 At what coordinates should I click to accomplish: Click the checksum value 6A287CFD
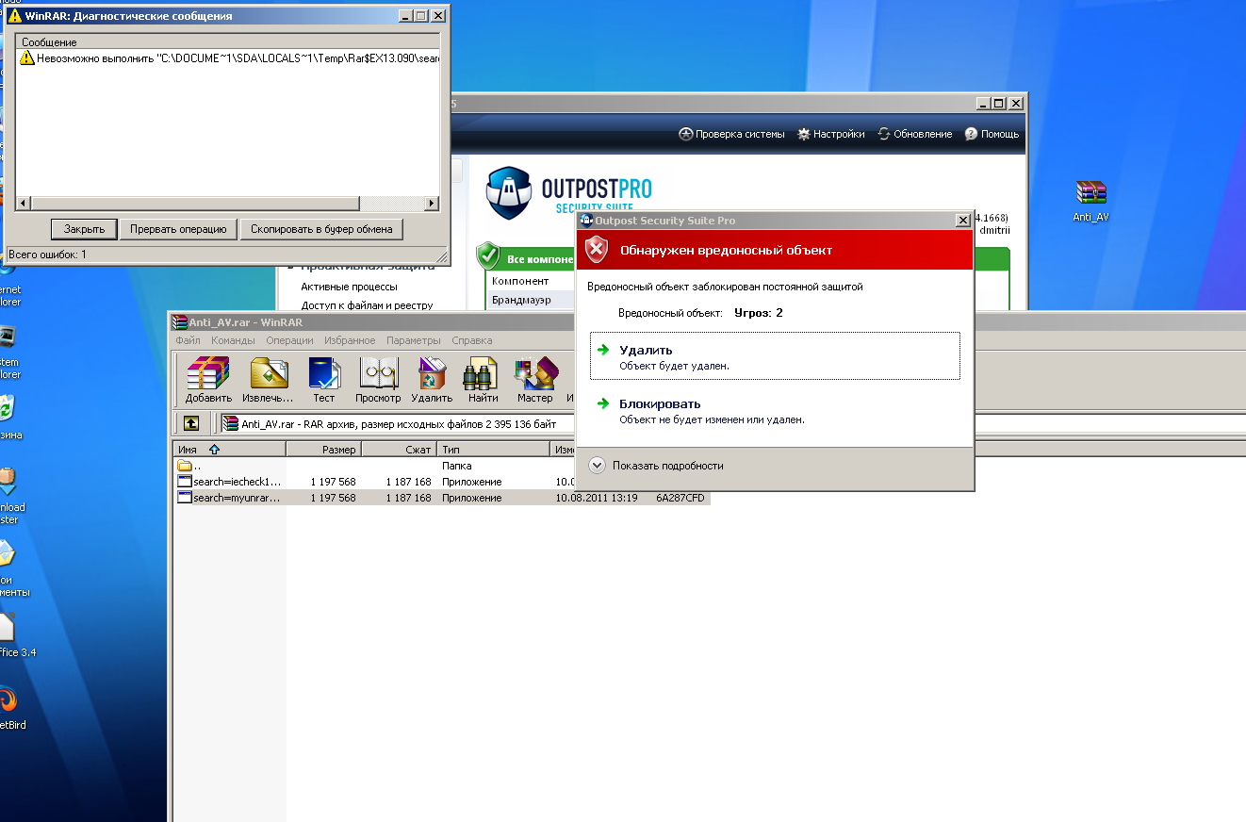point(680,498)
